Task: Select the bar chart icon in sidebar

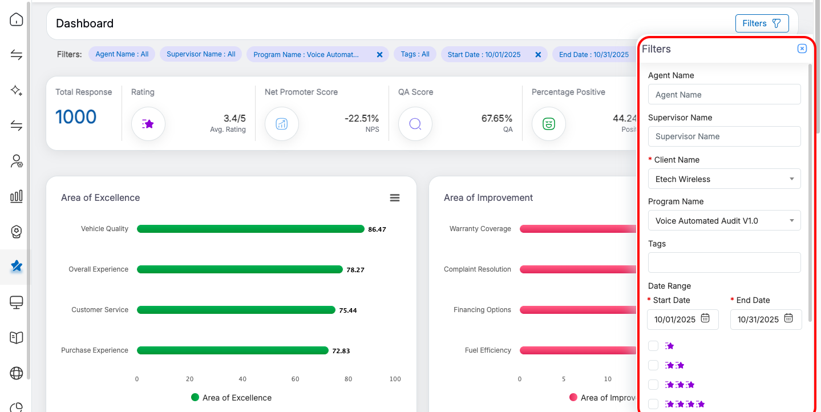Action: point(17,196)
